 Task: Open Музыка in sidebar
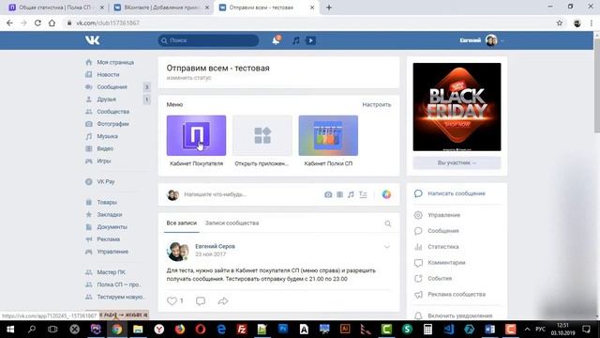[x=107, y=136]
